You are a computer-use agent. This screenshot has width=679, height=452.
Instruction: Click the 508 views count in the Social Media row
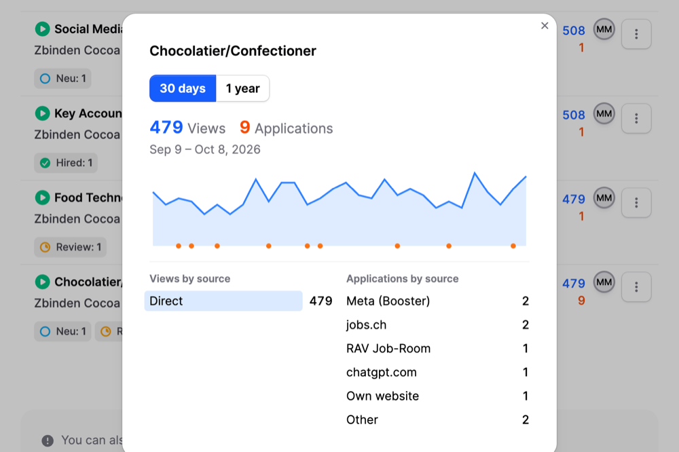(x=574, y=31)
